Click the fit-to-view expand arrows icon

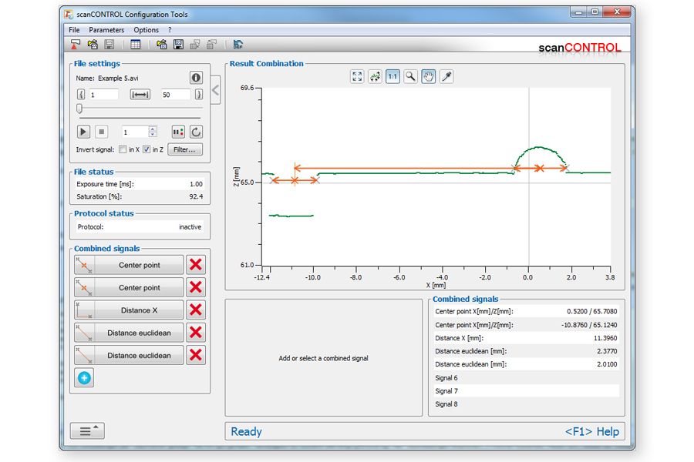tap(357, 76)
